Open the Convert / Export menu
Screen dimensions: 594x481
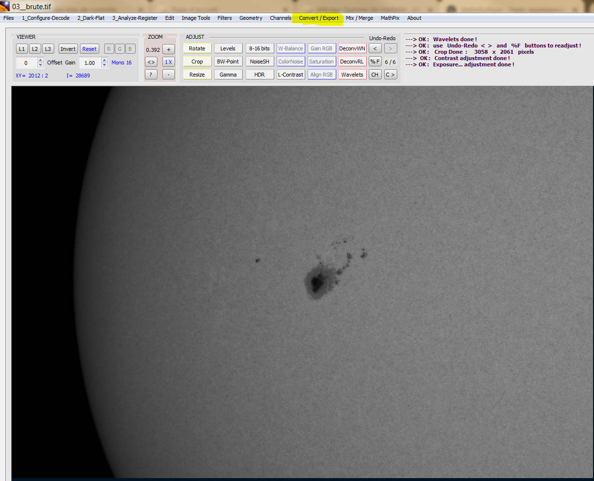(319, 18)
